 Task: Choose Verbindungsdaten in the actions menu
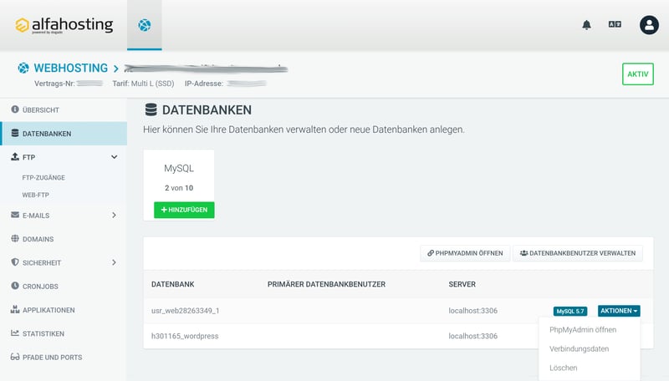pyautogui.click(x=579, y=348)
